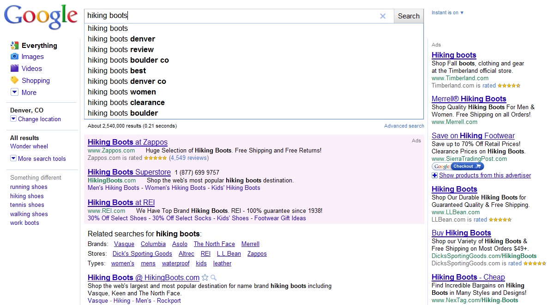
Task: Click related brand Columbia
Action: click(153, 244)
